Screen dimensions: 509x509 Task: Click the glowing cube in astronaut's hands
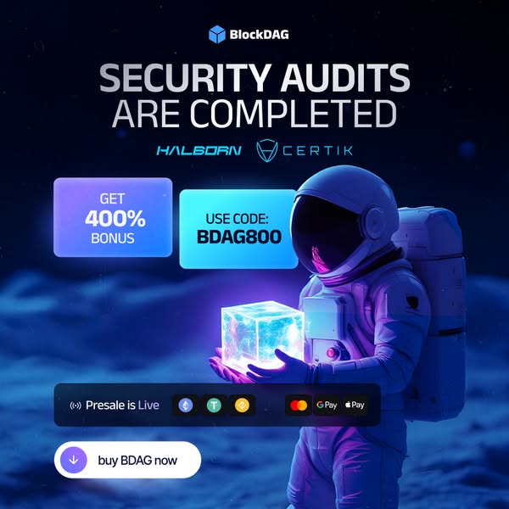(262, 334)
